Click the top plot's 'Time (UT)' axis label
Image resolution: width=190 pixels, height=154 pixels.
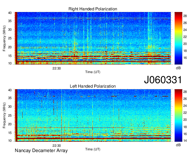point(93,72)
